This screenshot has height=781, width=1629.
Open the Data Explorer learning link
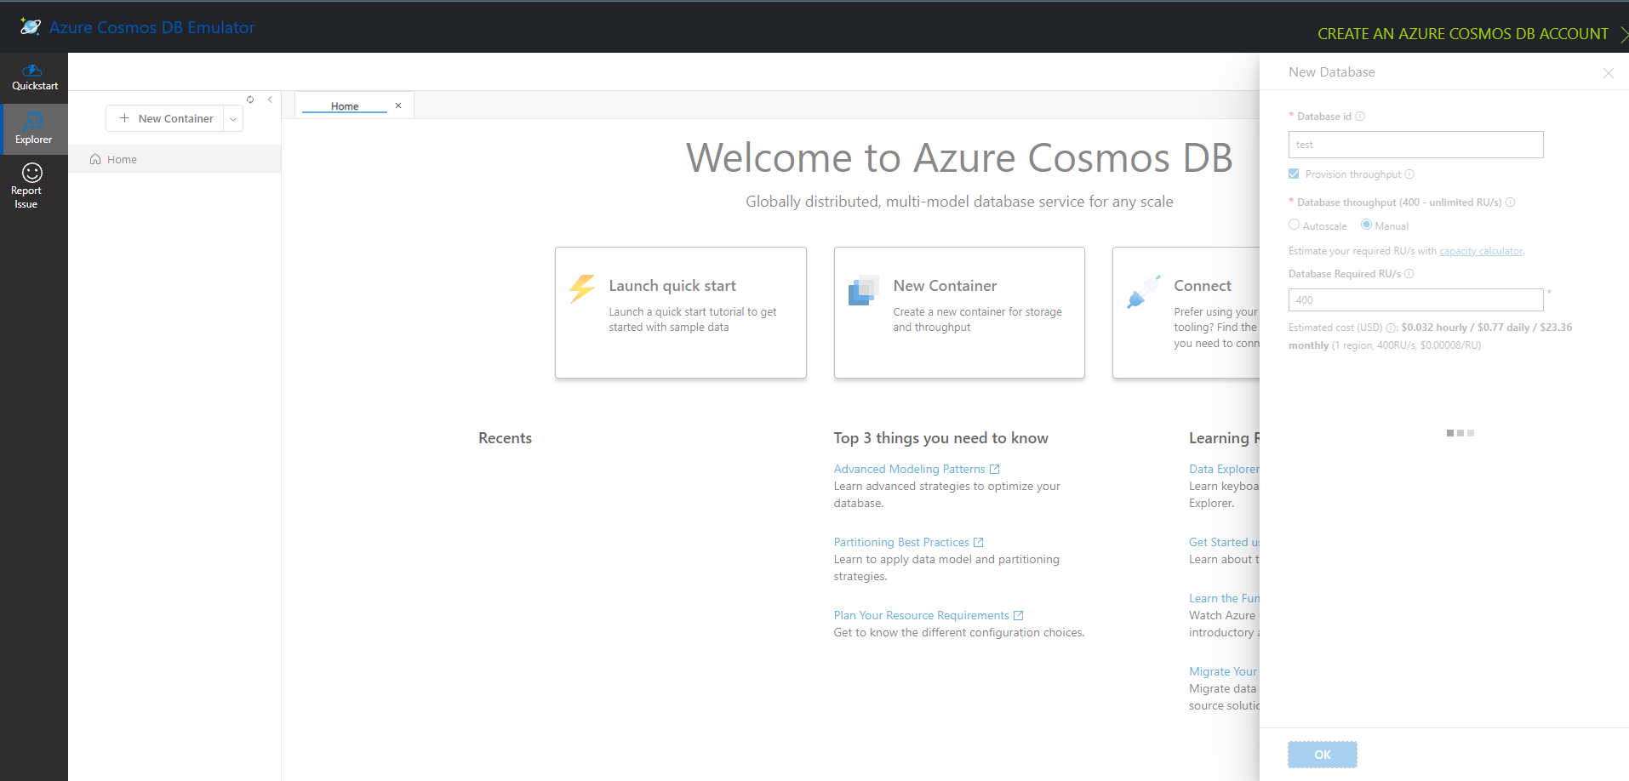[1224, 469]
